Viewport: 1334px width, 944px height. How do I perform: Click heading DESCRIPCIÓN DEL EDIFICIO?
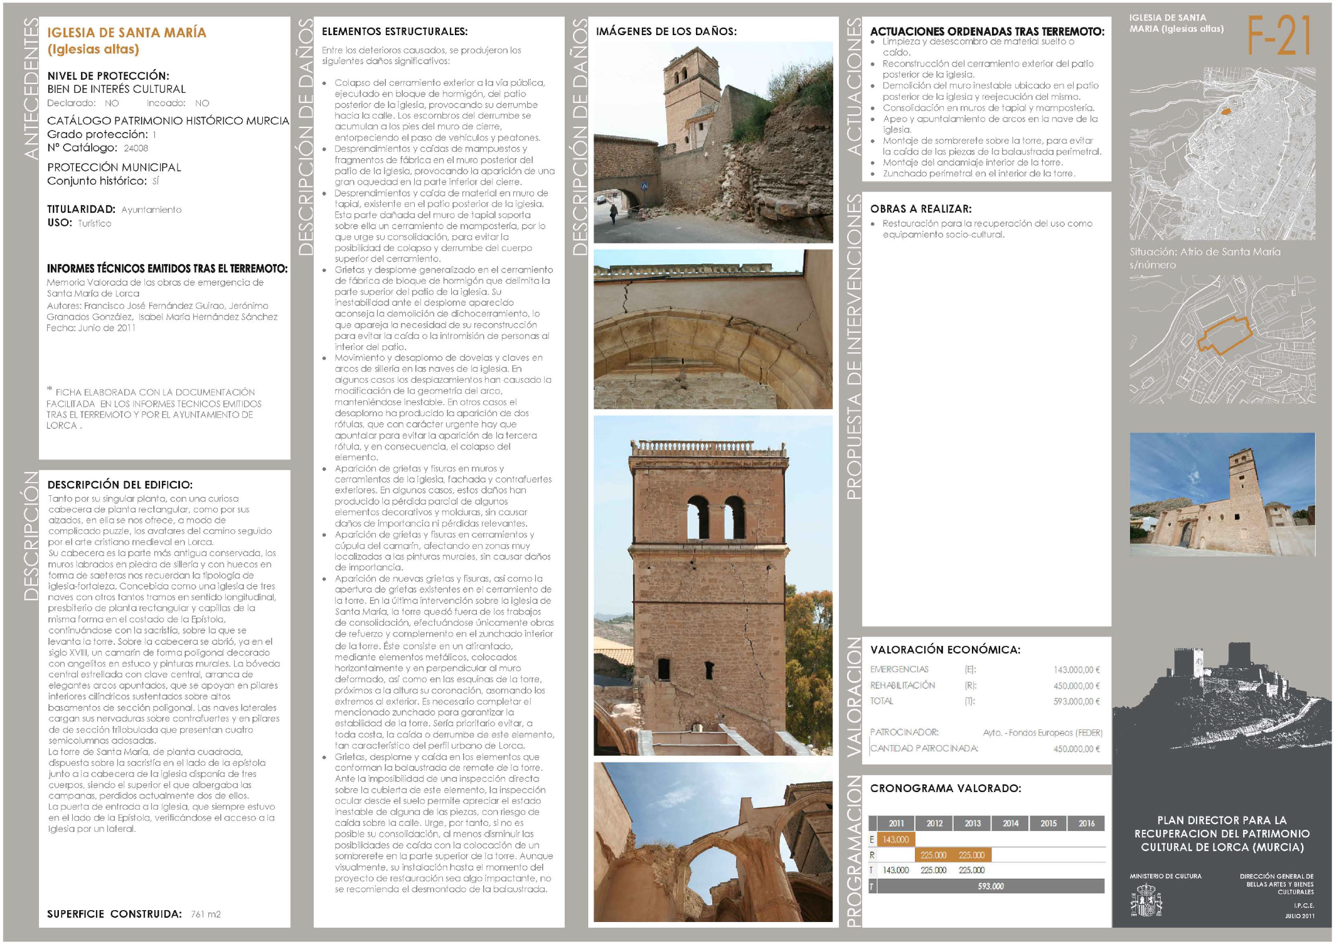tap(120, 485)
